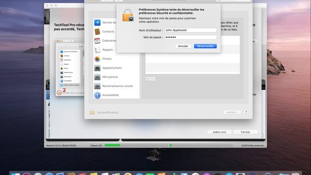Remove an app with the minus button
The height and width of the screenshot is (175, 311).
(153, 79)
